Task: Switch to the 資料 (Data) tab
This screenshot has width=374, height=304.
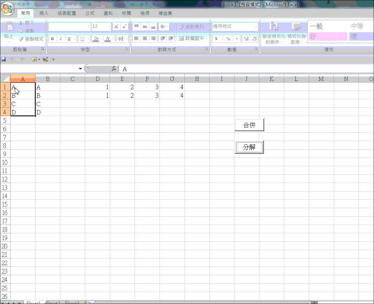Action: pos(108,13)
